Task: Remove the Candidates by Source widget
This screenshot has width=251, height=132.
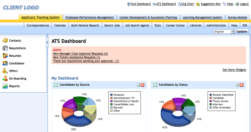Action: (x=143, y=85)
